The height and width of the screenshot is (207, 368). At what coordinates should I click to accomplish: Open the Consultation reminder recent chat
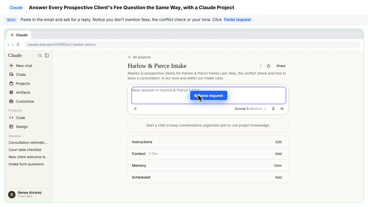[28, 142]
